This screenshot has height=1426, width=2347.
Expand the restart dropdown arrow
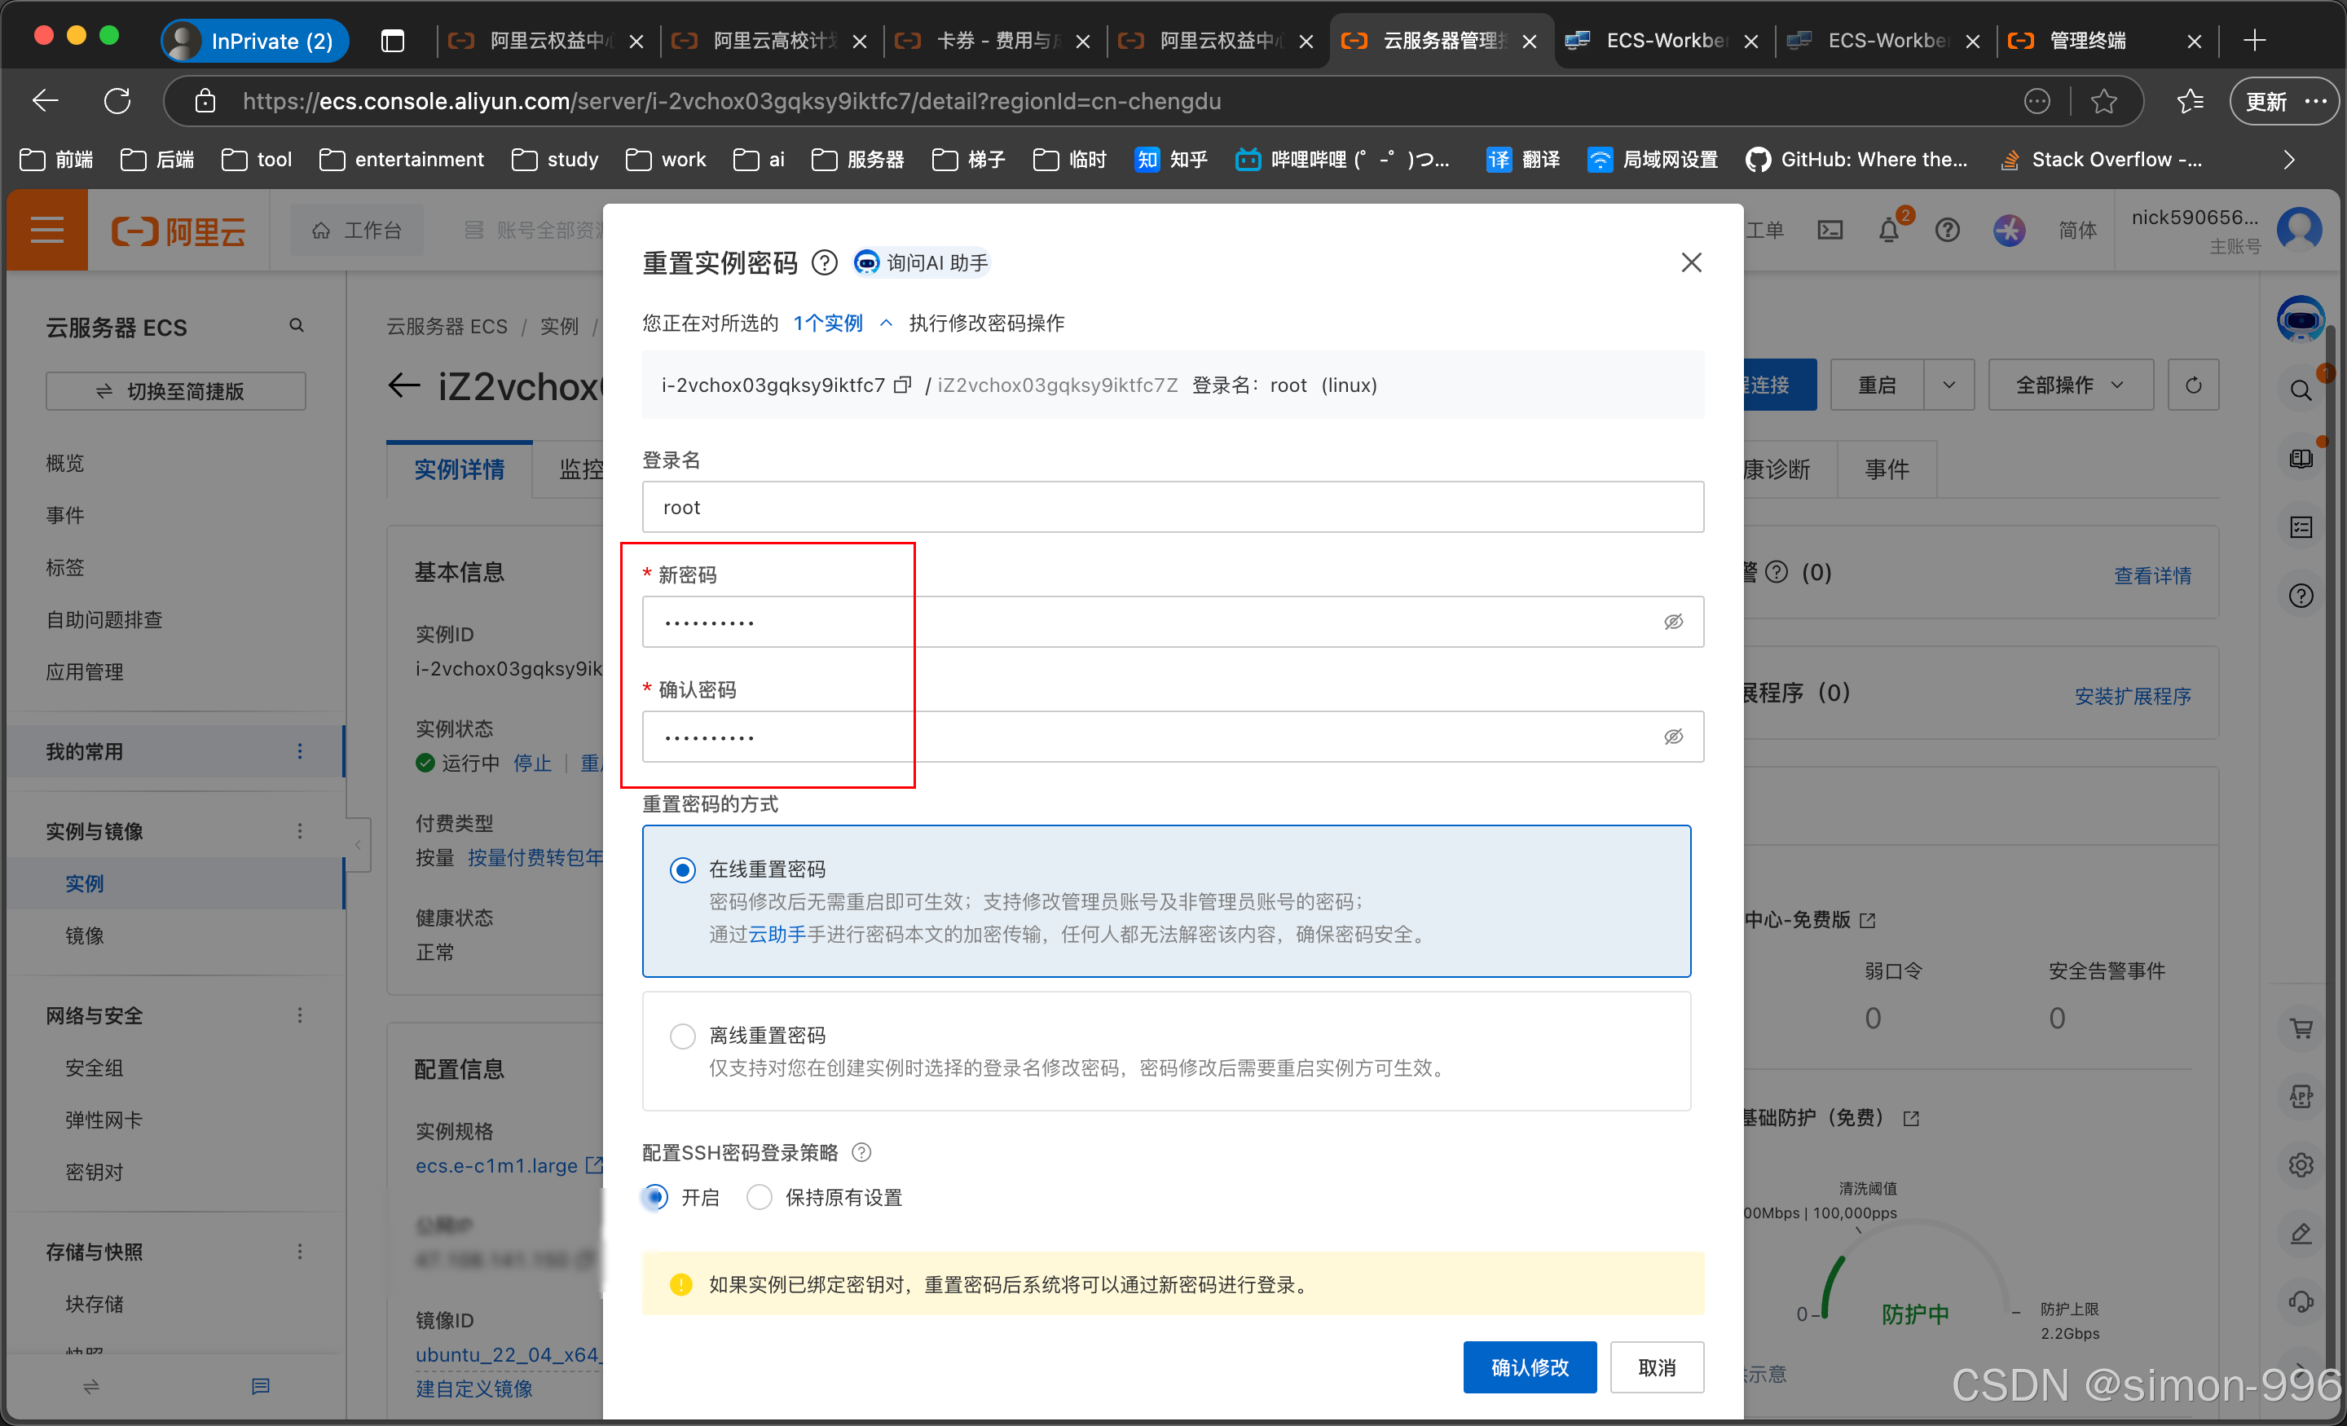tap(1948, 385)
